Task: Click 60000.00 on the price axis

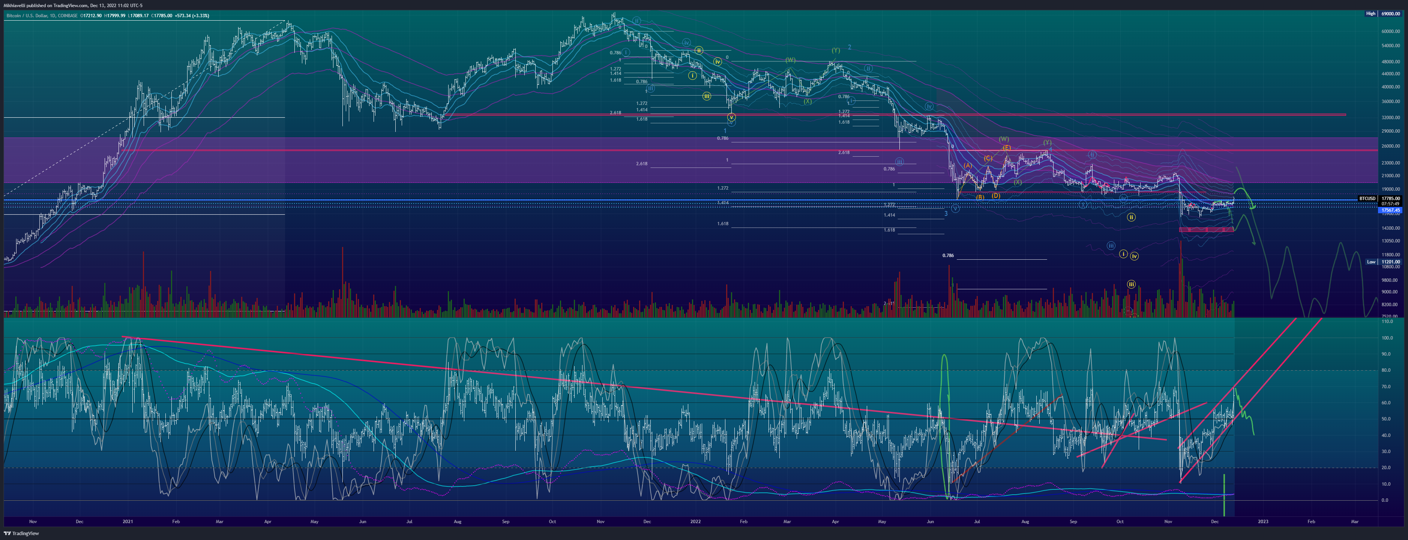Action: (x=1391, y=32)
